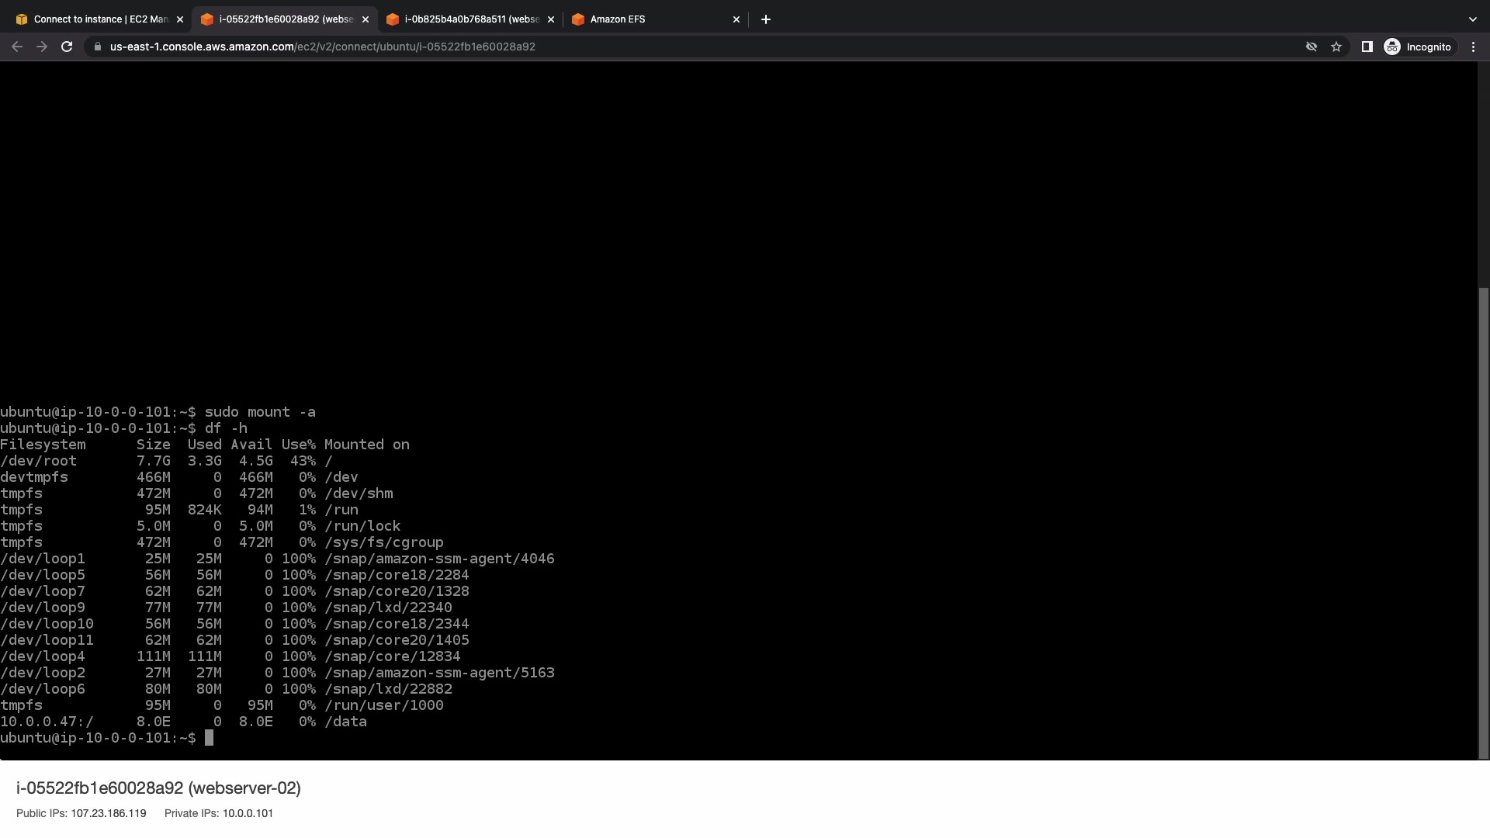Open a new browser tab
The image size is (1490, 838).
click(766, 19)
